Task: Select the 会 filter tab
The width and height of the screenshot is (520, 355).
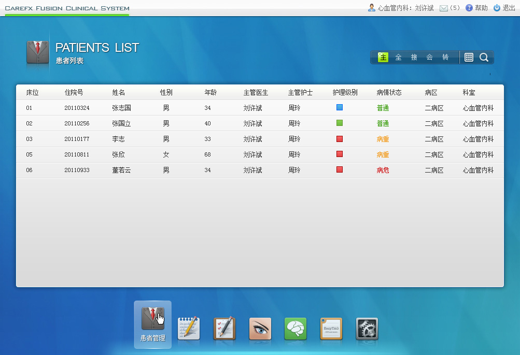Action: [429, 58]
